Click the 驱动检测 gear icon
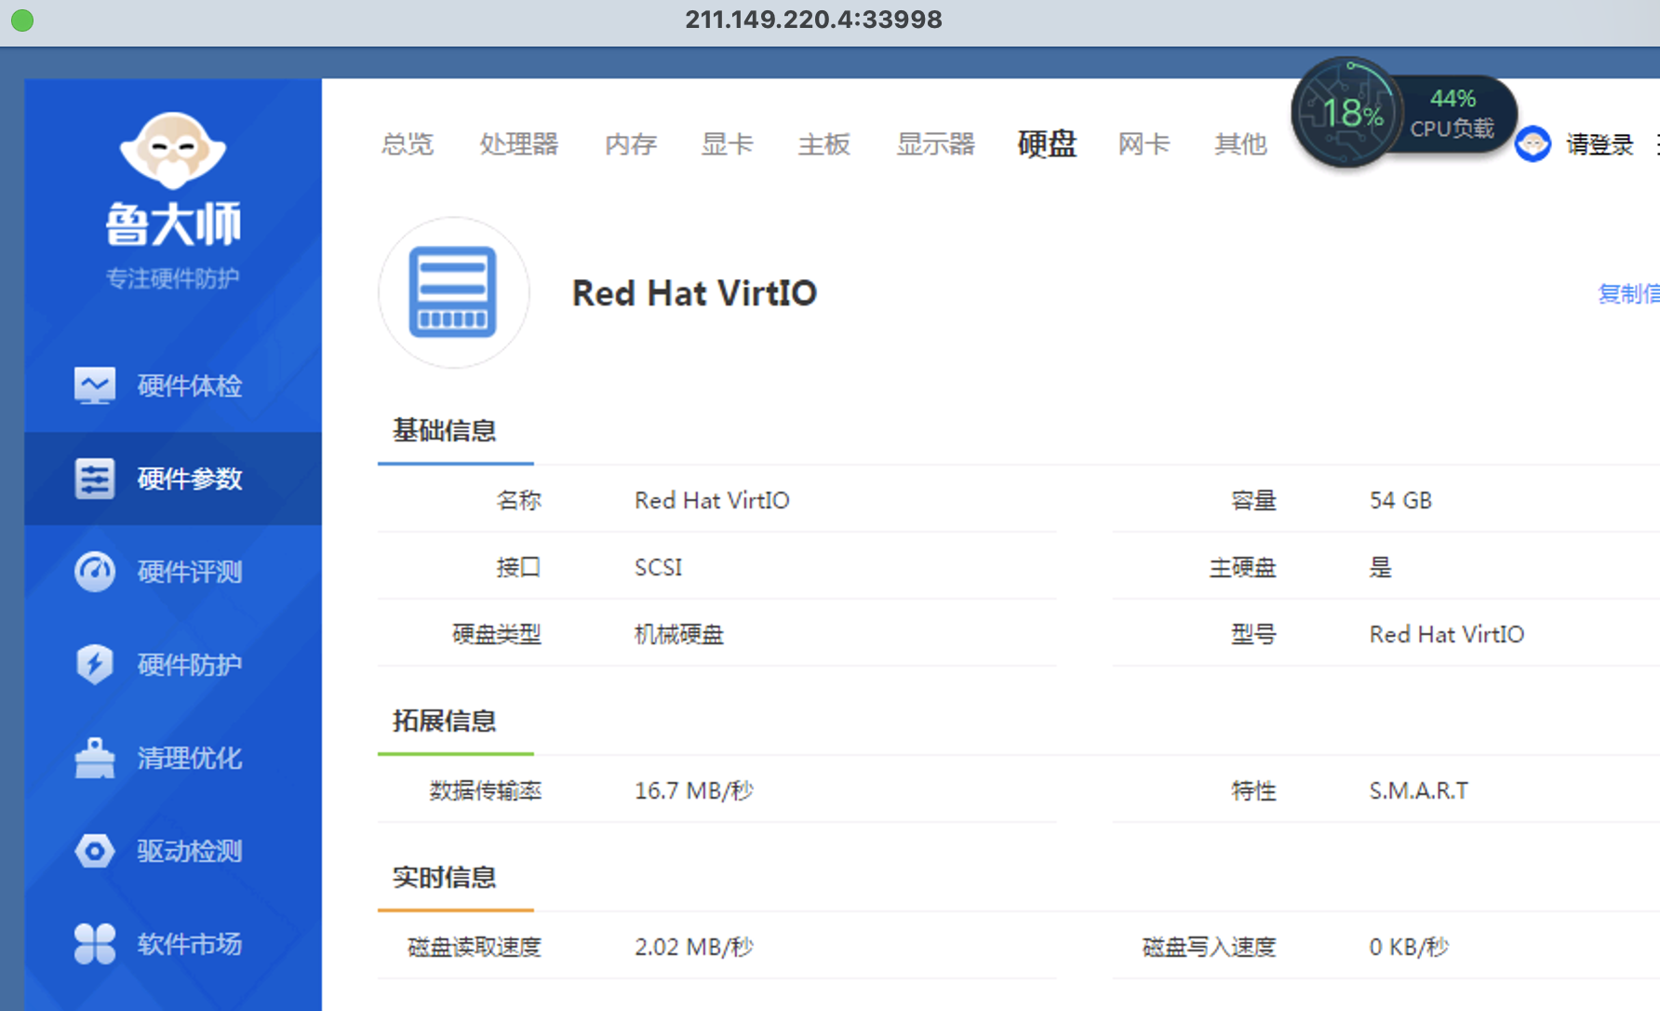The width and height of the screenshot is (1660, 1011). pyautogui.click(x=95, y=851)
